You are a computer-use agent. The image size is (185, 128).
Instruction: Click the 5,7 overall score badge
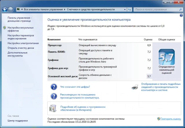[x=166, y=57]
